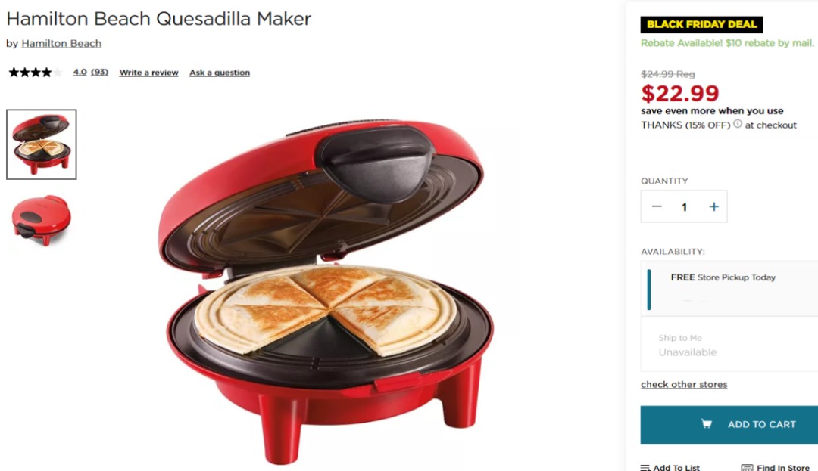Click check other stores link
The height and width of the screenshot is (471, 818).
click(684, 384)
